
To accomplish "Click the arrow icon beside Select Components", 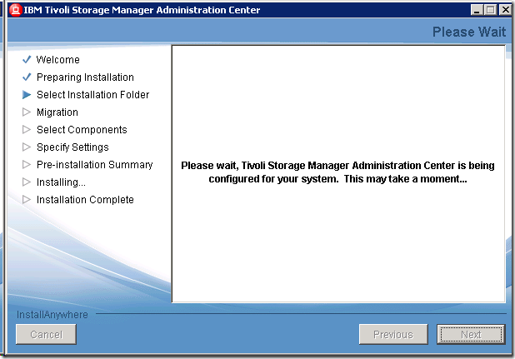I will point(27,130).
